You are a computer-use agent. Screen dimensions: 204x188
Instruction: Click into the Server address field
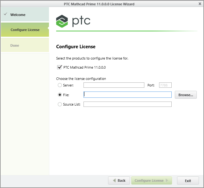(114, 85)
